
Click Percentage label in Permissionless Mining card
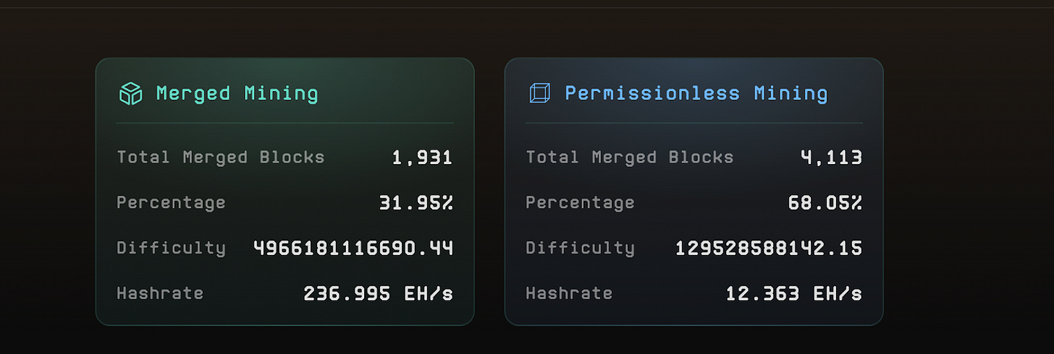coord(580,203)
